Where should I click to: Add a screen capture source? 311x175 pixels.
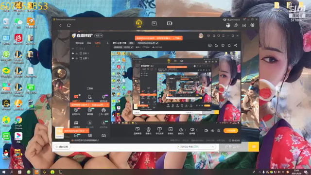pos(138,131)
